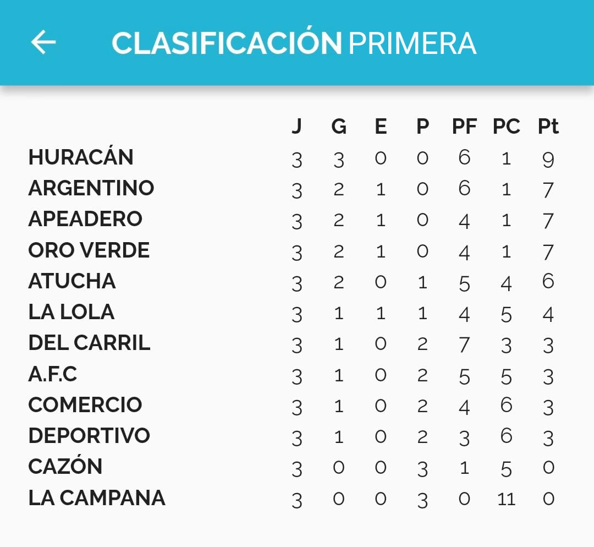Open the LA LOLA team row
Viewport: 594px width, 547px height.
(71, 311)
